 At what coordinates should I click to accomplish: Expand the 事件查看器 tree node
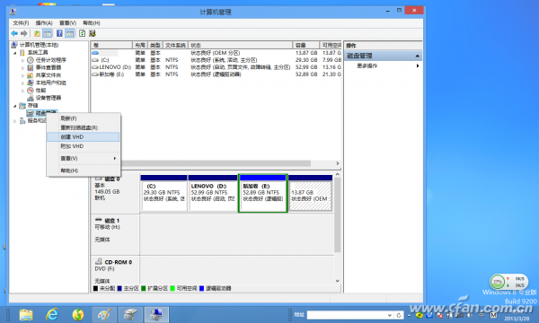pyautogui.click(x=22, y=68)
